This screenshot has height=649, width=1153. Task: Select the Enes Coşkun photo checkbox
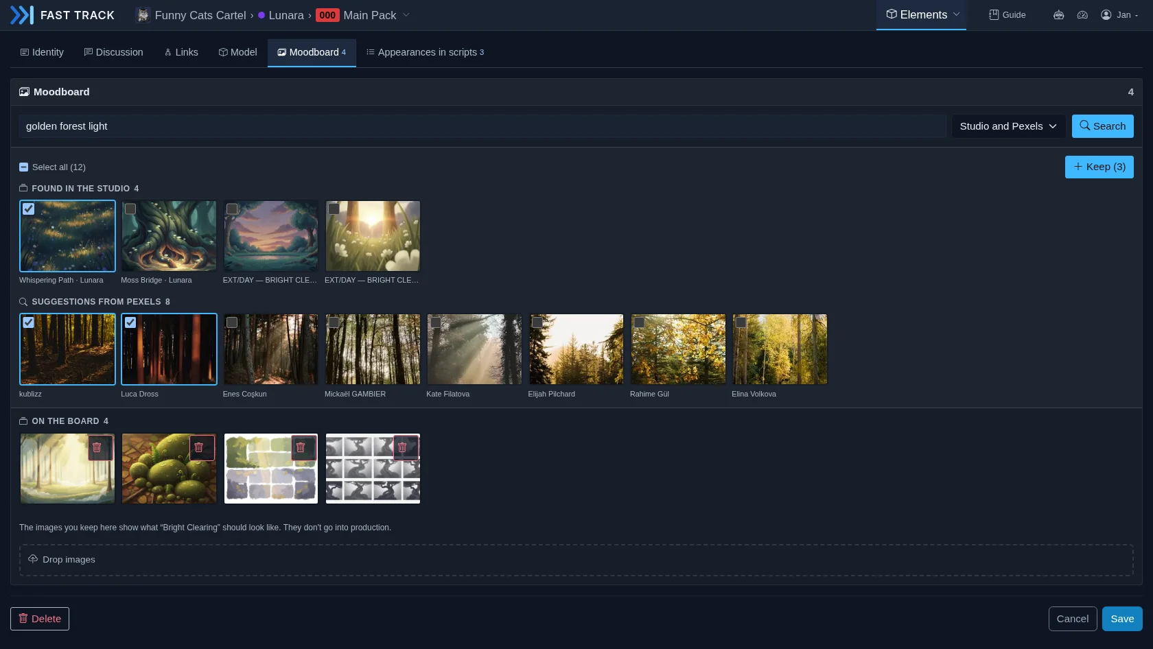[x=232, y=322]
